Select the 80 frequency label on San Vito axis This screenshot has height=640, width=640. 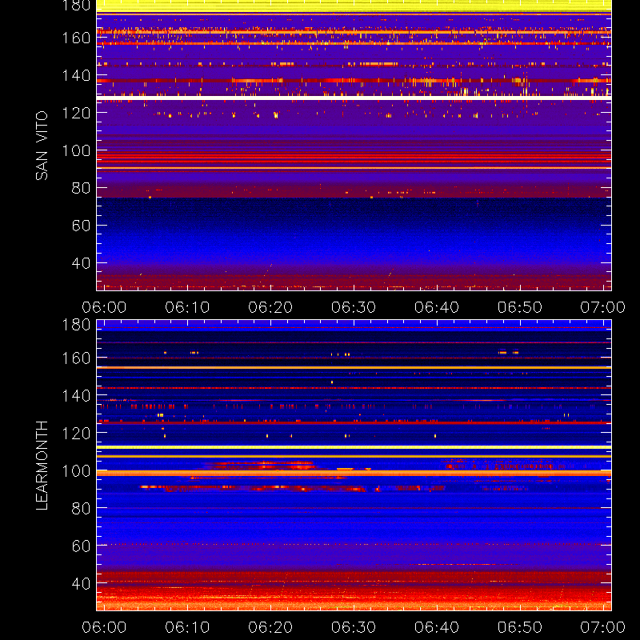(81, 188)
